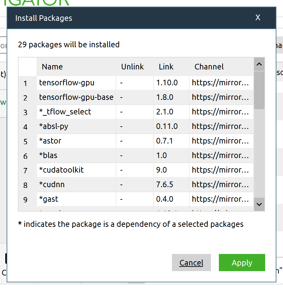Click the Link column header

click(x=166, y=67)
